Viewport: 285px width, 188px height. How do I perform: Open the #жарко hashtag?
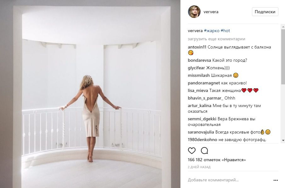click(x=212, y=31)
